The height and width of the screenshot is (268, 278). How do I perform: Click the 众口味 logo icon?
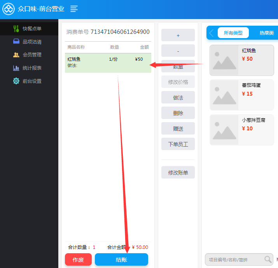click(8, 9)
